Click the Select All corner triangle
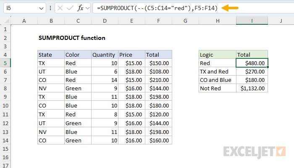This screenshot has width=294, height=168. click(7, 21)
